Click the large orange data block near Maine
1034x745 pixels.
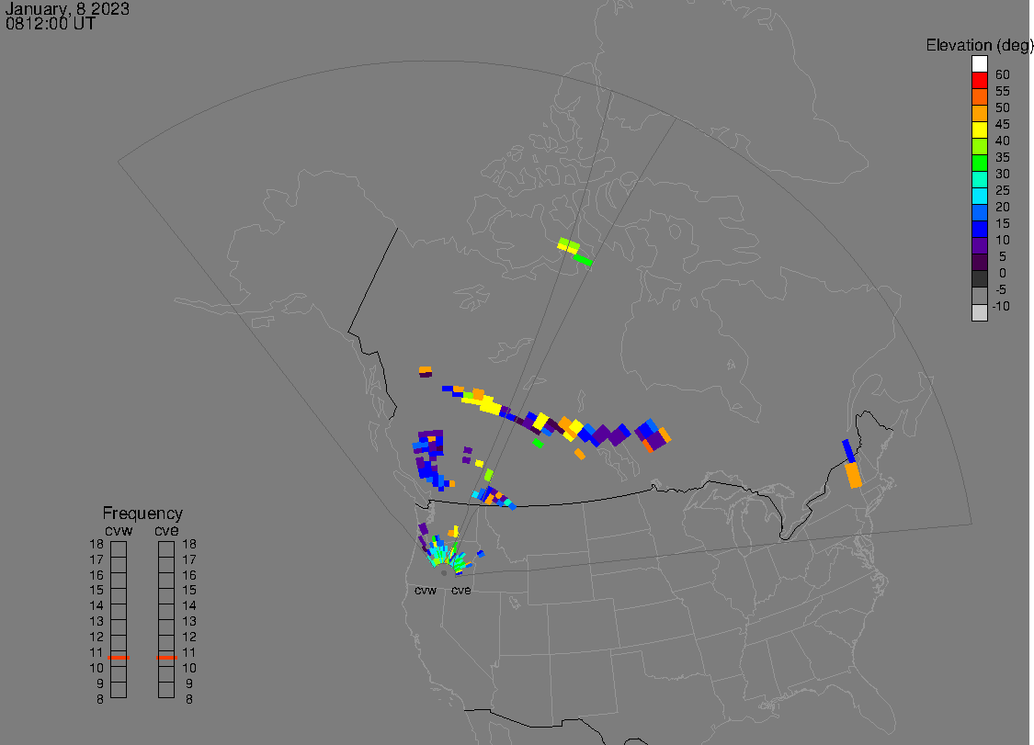coord(854,475)
